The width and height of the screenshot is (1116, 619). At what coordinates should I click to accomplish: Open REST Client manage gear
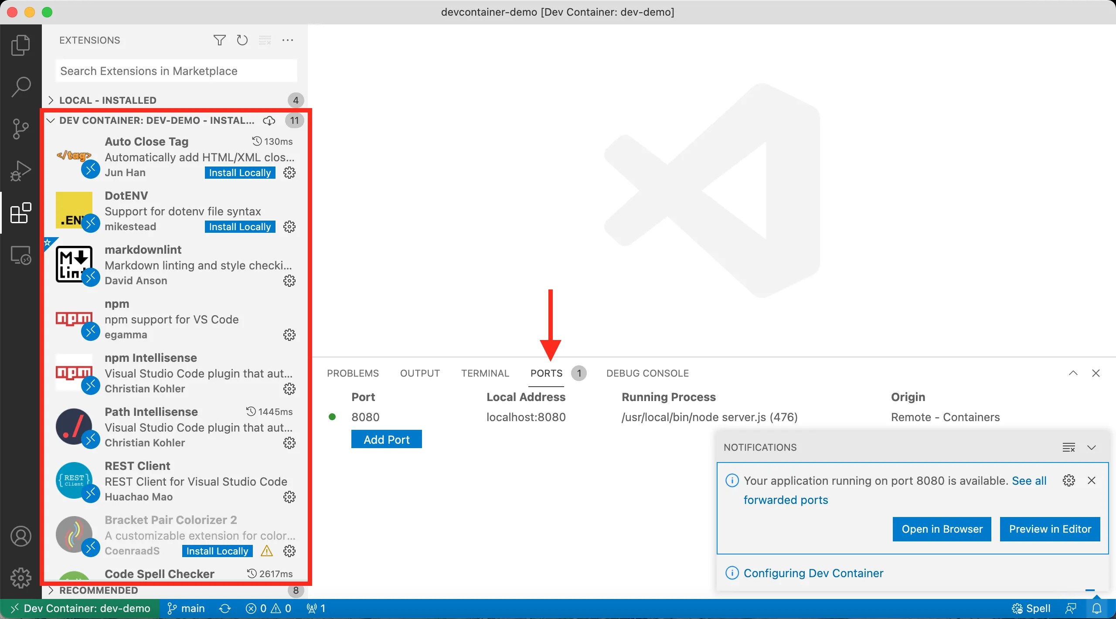coord(289,497)
